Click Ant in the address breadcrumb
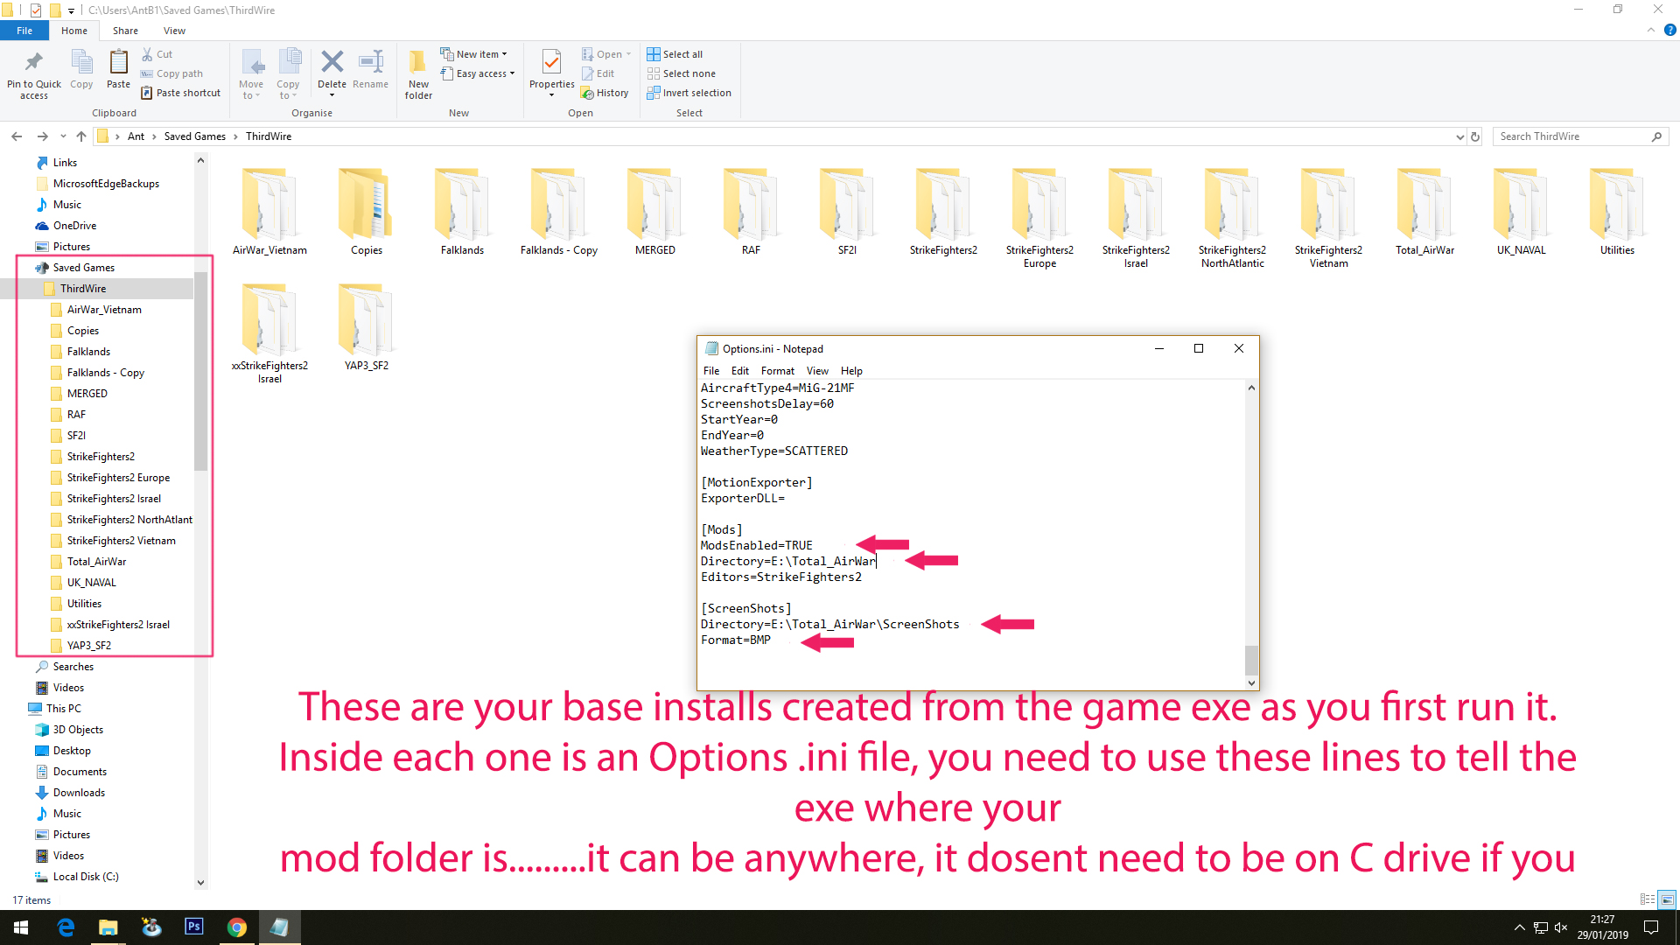This screenshot has height=945, width=1680. click(x=136, y=136)
